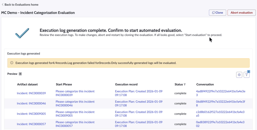Click the Preview count badge showing 4

click(20, 74)
